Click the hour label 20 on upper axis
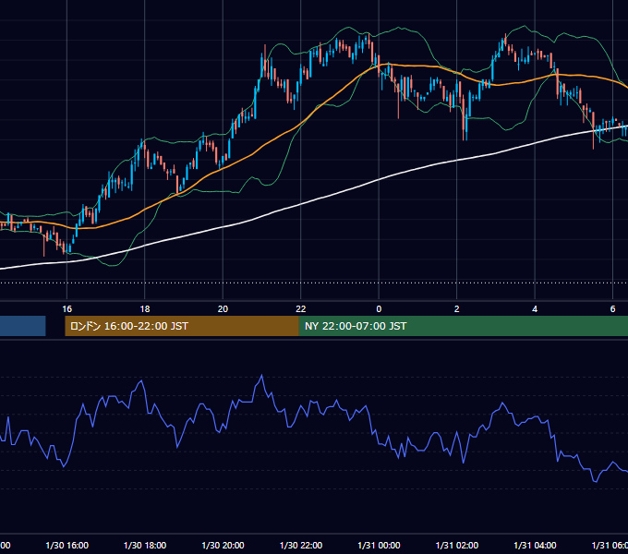Image resolution: width=628 pixels, height=554 pixels. (223, 309)
